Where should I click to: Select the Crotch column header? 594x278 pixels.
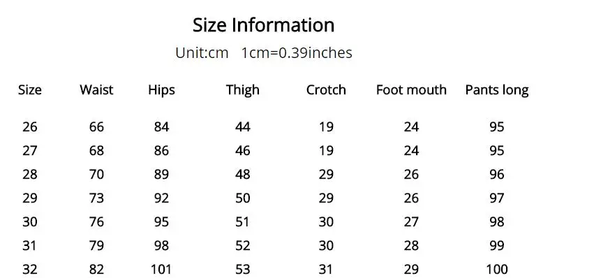[326, 90]
